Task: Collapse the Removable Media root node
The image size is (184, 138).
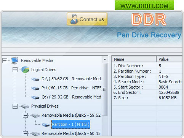Action: pos(5,60)
